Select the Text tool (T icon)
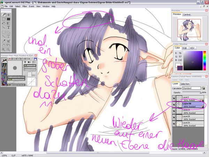The width and height of the screenshot is (209, 157). click(8, 27)
